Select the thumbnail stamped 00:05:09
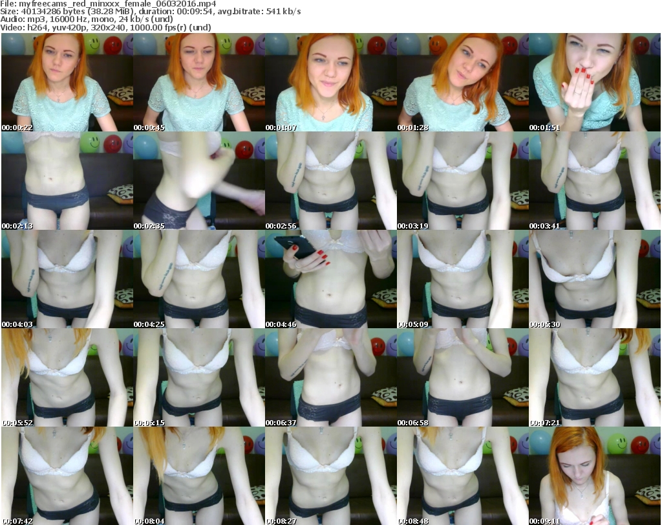Screen dimensions: 662x525 point(463,279)
